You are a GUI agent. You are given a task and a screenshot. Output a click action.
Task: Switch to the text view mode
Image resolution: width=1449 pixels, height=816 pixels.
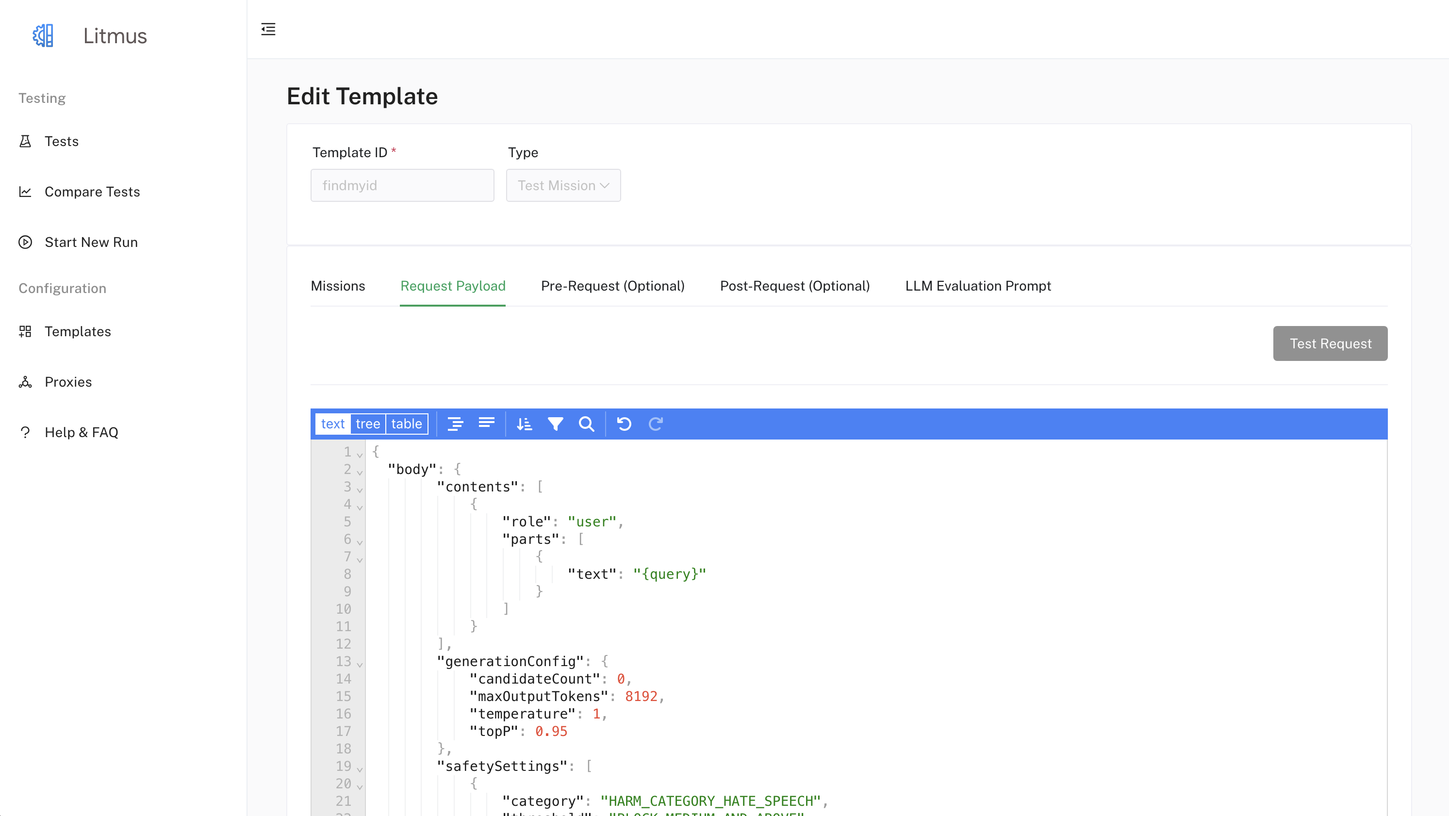click(x=332, y=424)
